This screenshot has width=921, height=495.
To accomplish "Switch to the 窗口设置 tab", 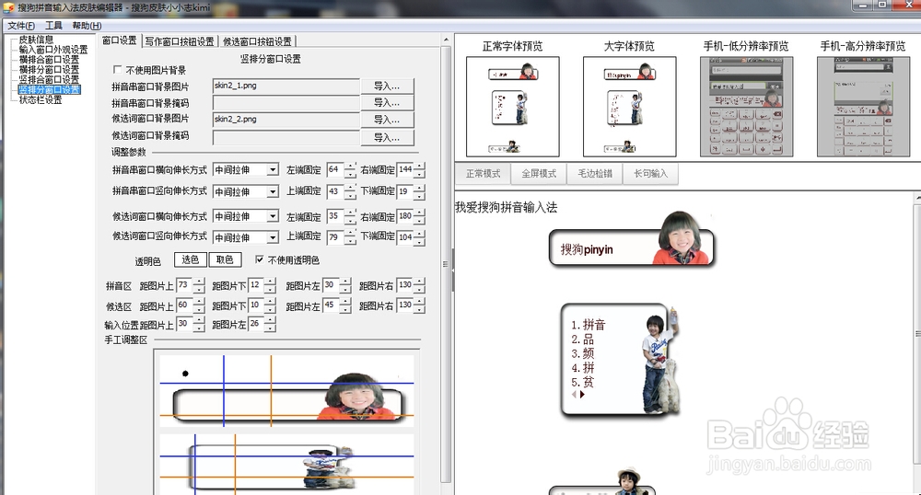I will click(x=119, y=40).
